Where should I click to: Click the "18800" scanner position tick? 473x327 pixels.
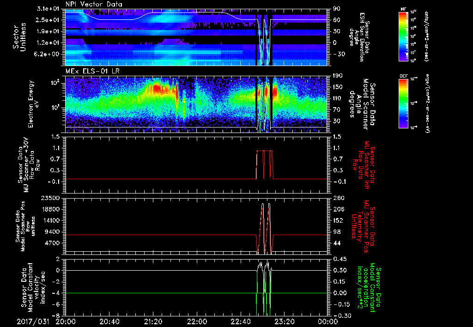50,209
